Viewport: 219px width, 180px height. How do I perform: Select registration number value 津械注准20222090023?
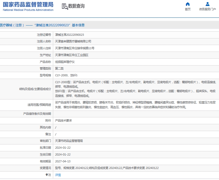tap(69, 35)
